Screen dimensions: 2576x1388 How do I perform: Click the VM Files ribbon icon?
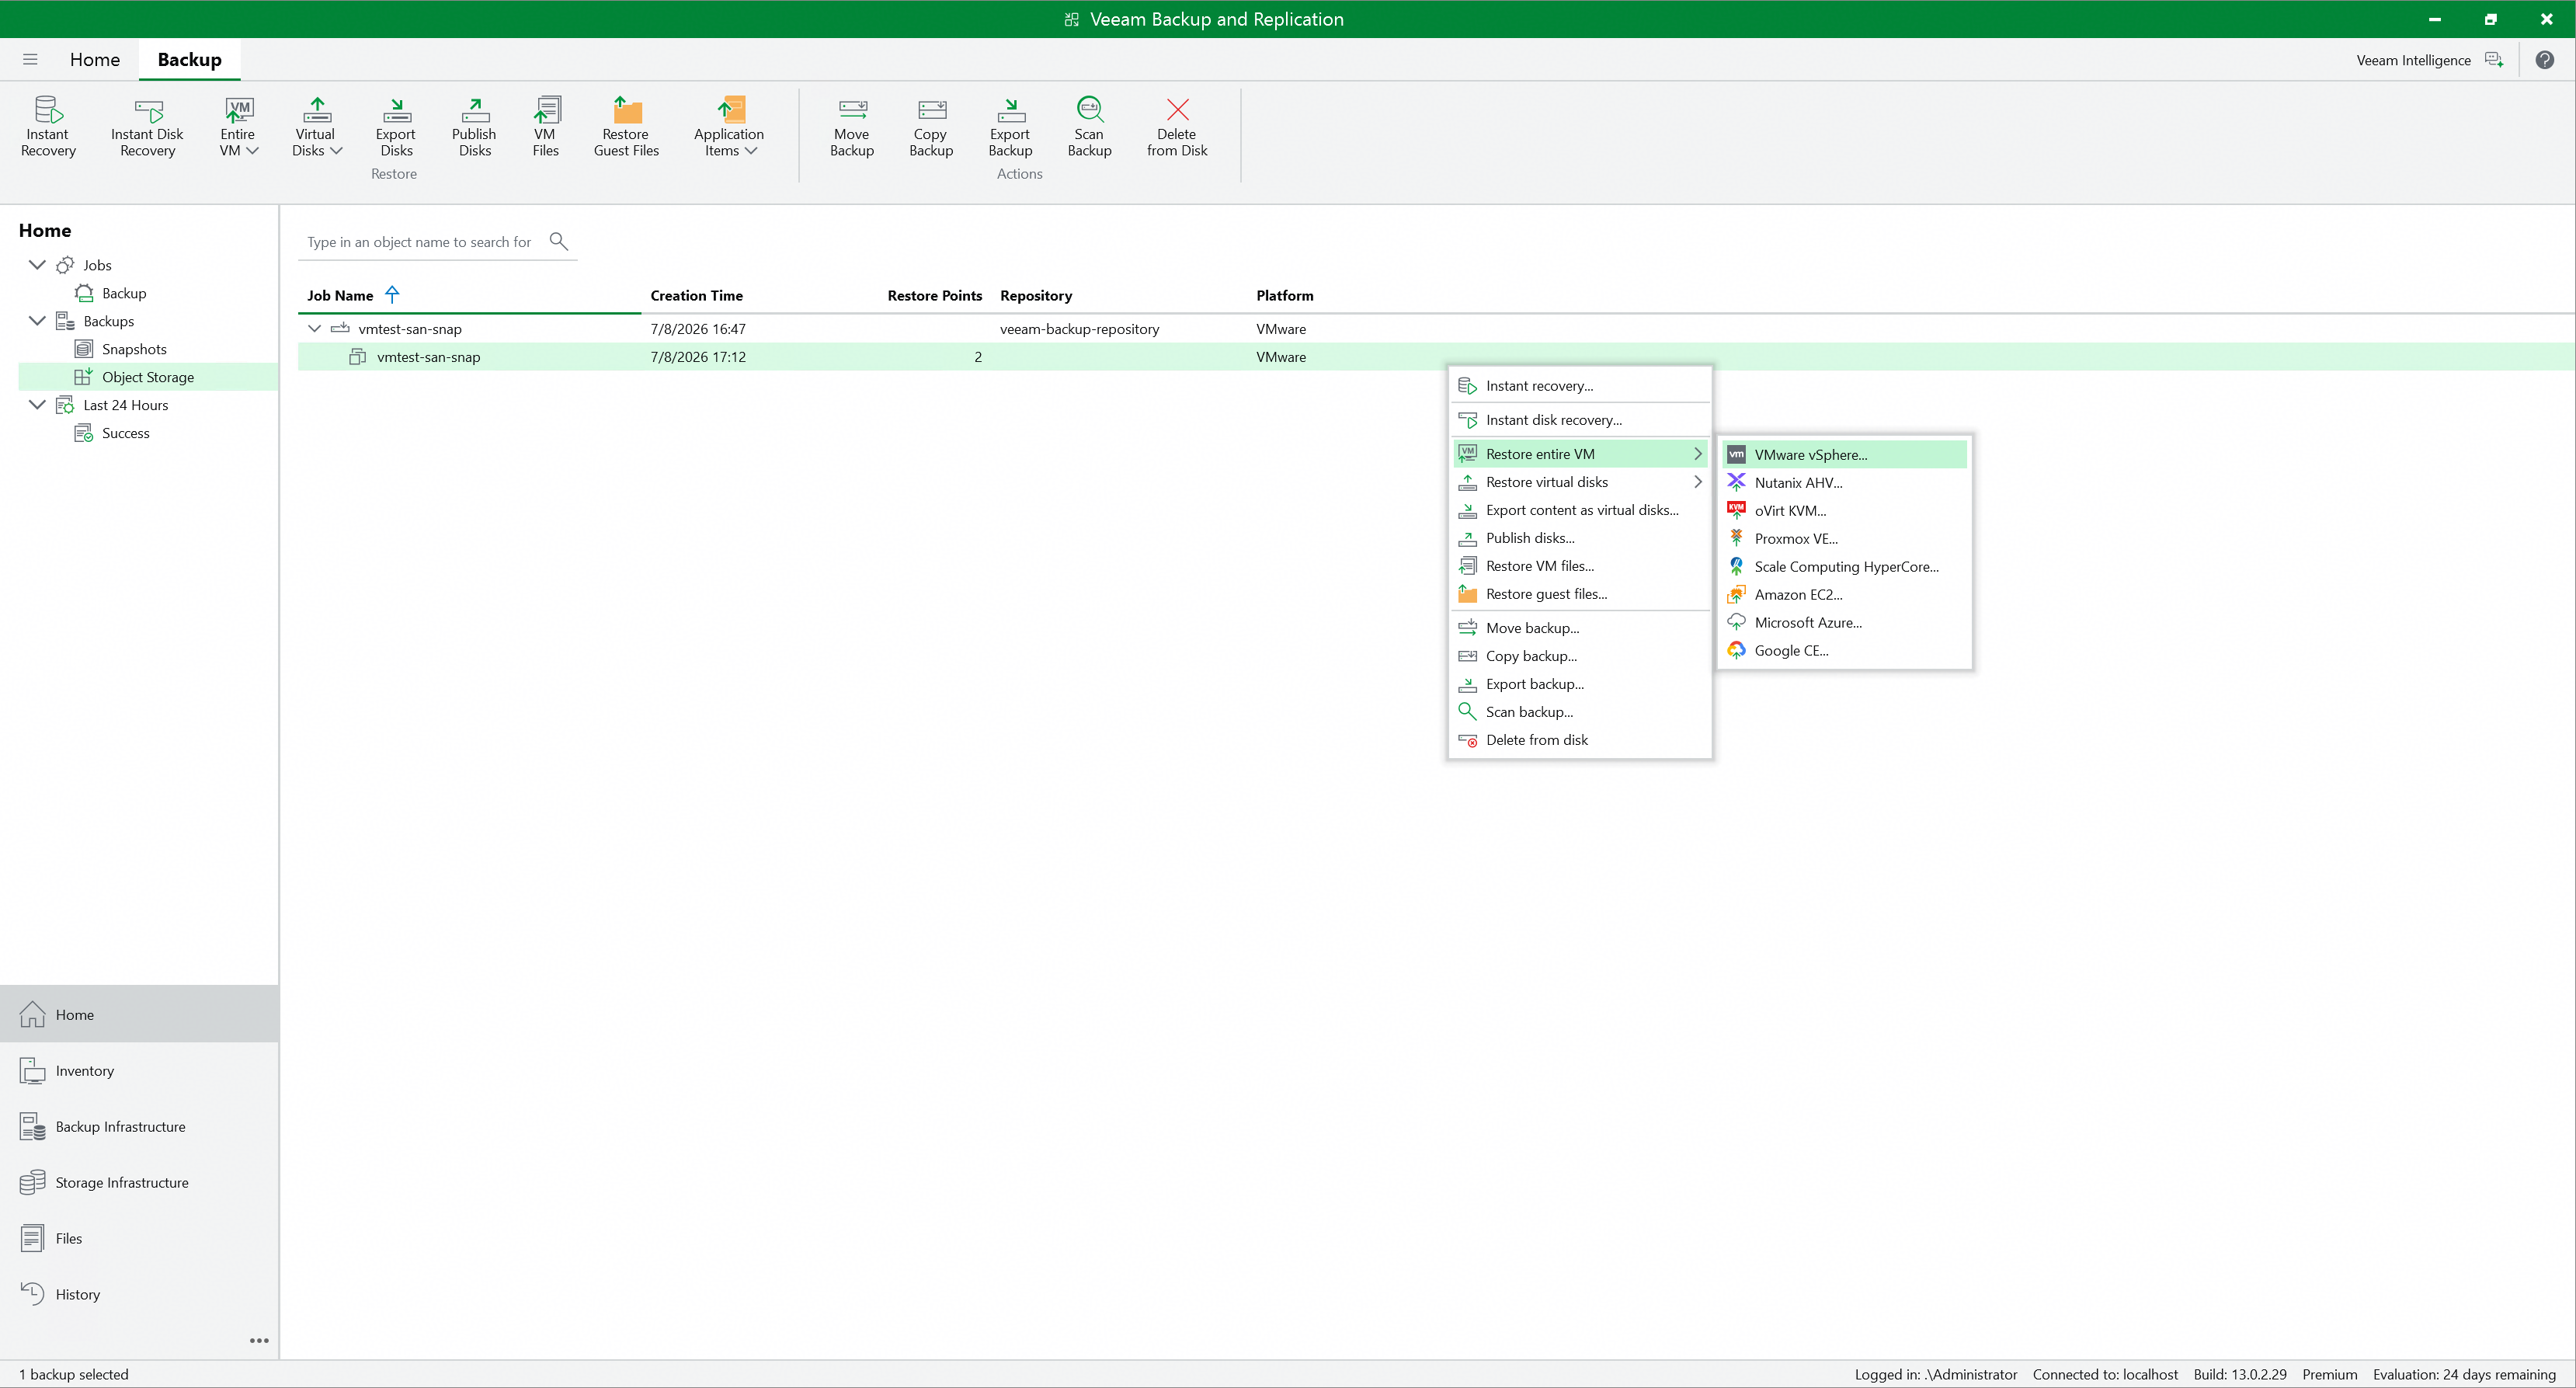tap(546, 110)
